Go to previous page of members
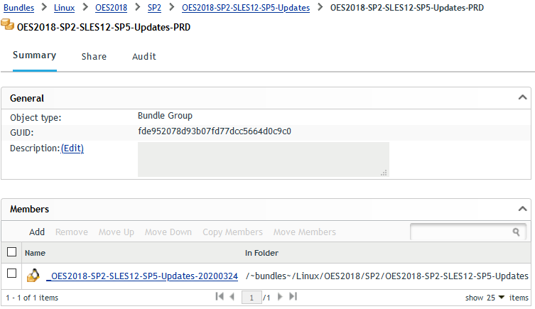This screenshot has height=309, width=535. (x=232, y=297)
